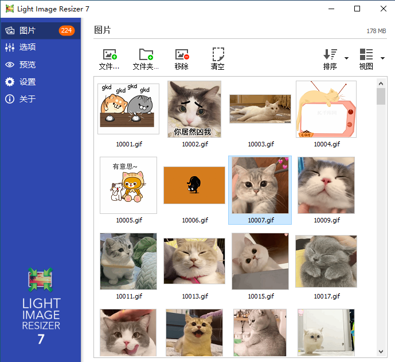Click the file name 10001.gif
Image resolution: width=395 pixels, height=362 pixels.
(x=129, y=144)
